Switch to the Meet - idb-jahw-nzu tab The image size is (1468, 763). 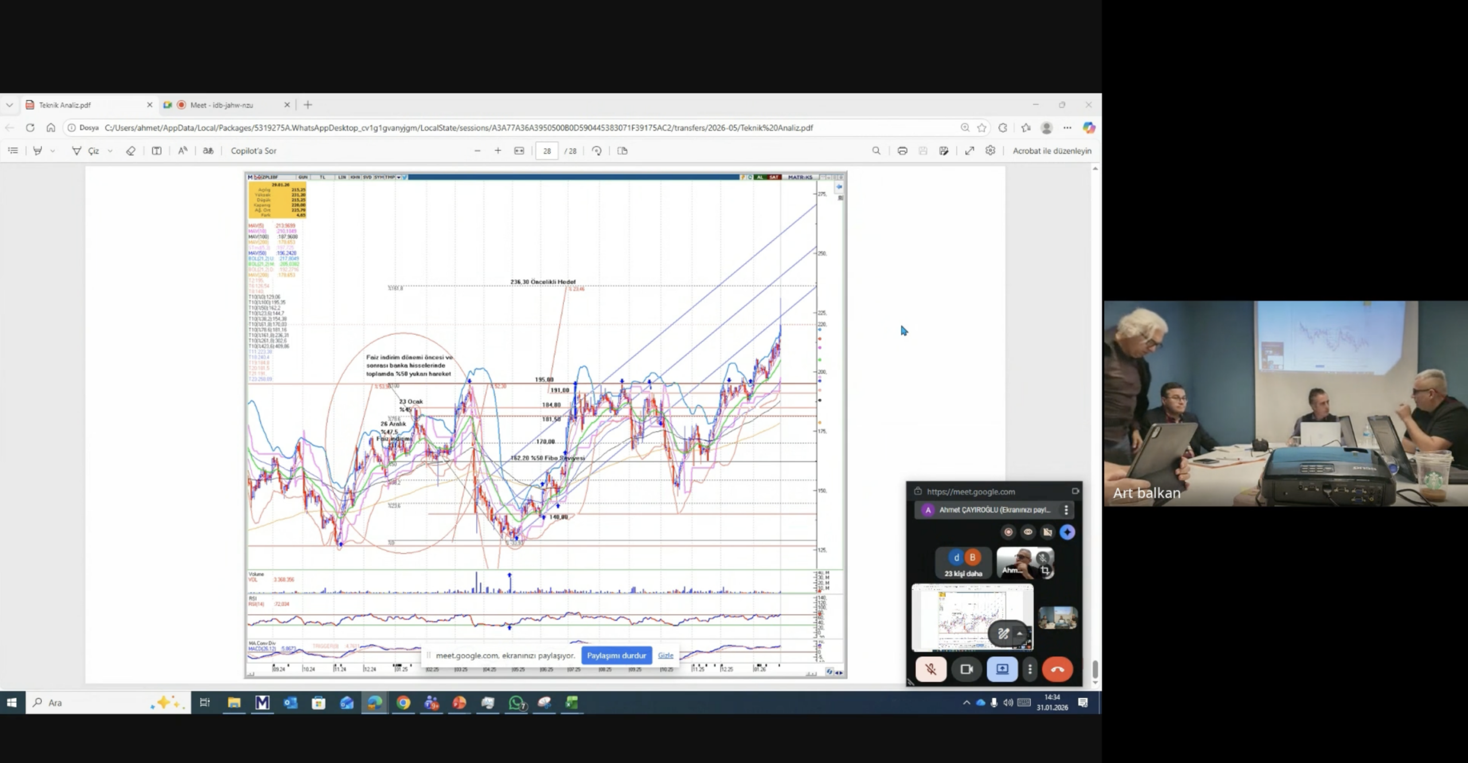coord(221,105)
